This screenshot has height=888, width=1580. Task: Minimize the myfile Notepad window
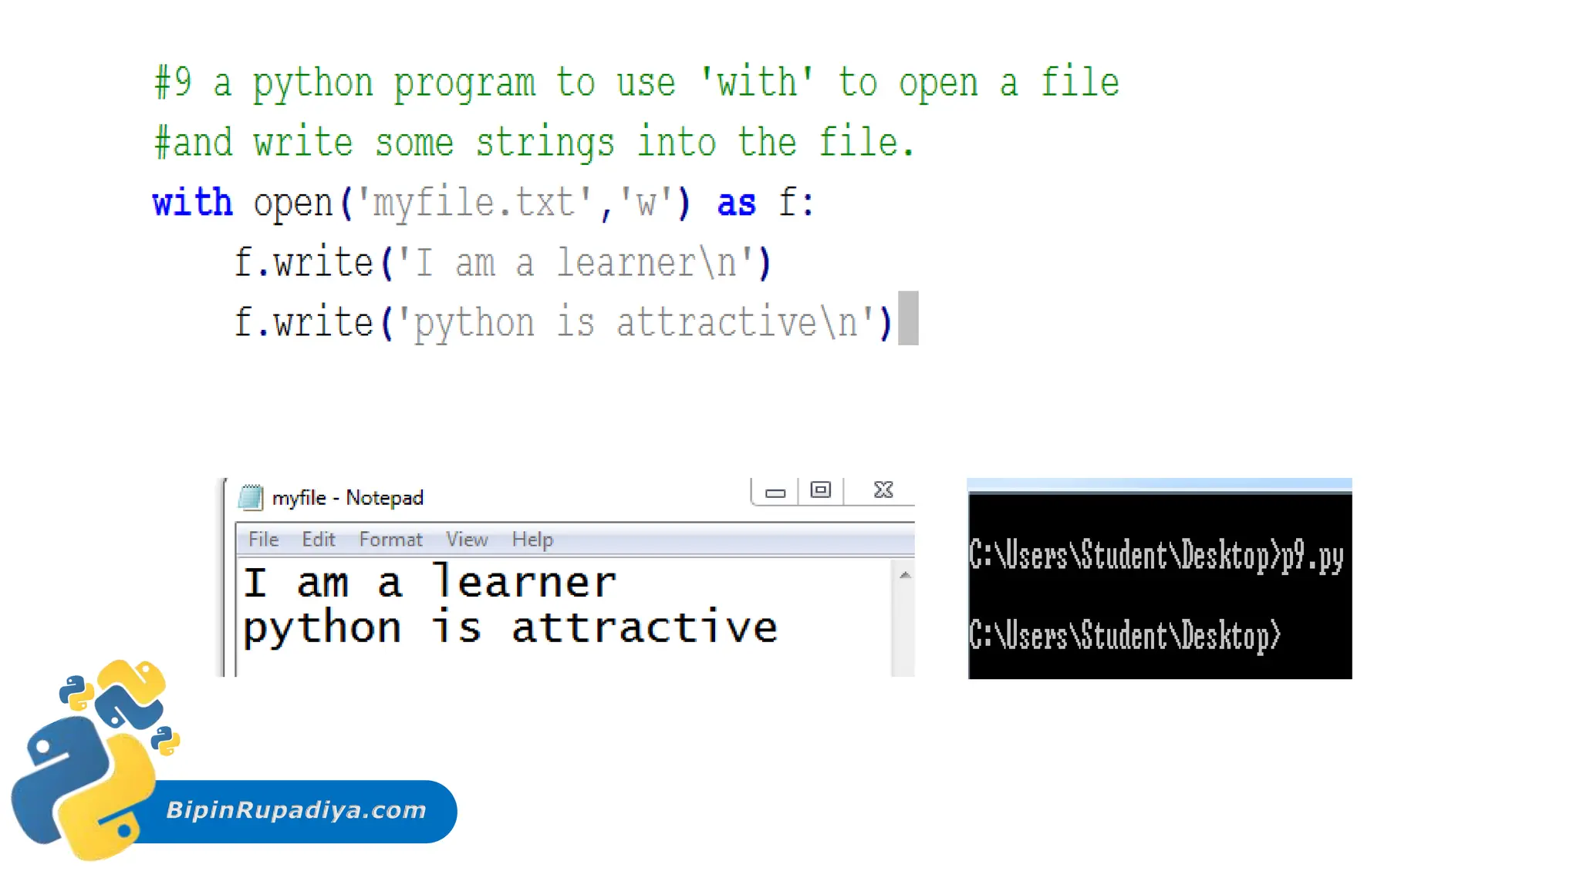(x=775, y=492)
